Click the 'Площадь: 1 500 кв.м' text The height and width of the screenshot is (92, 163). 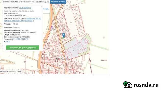pyautogui.click(x=11, y=24)
